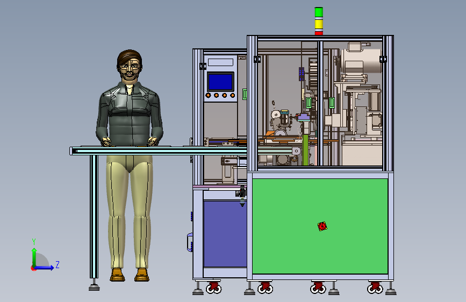Select the purple cabinet door
This screenshot has height=302, width=466.
225,234
